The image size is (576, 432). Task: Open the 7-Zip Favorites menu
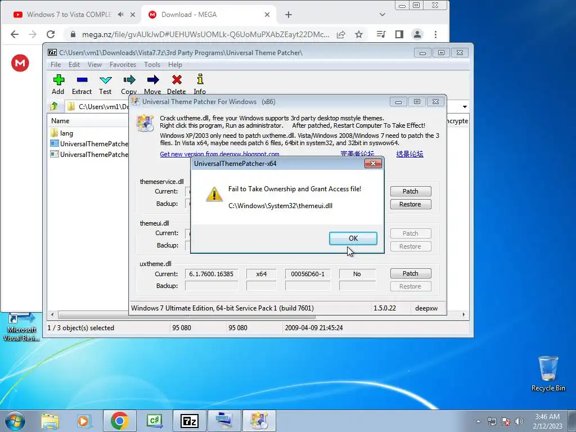(x=123, y=64)
